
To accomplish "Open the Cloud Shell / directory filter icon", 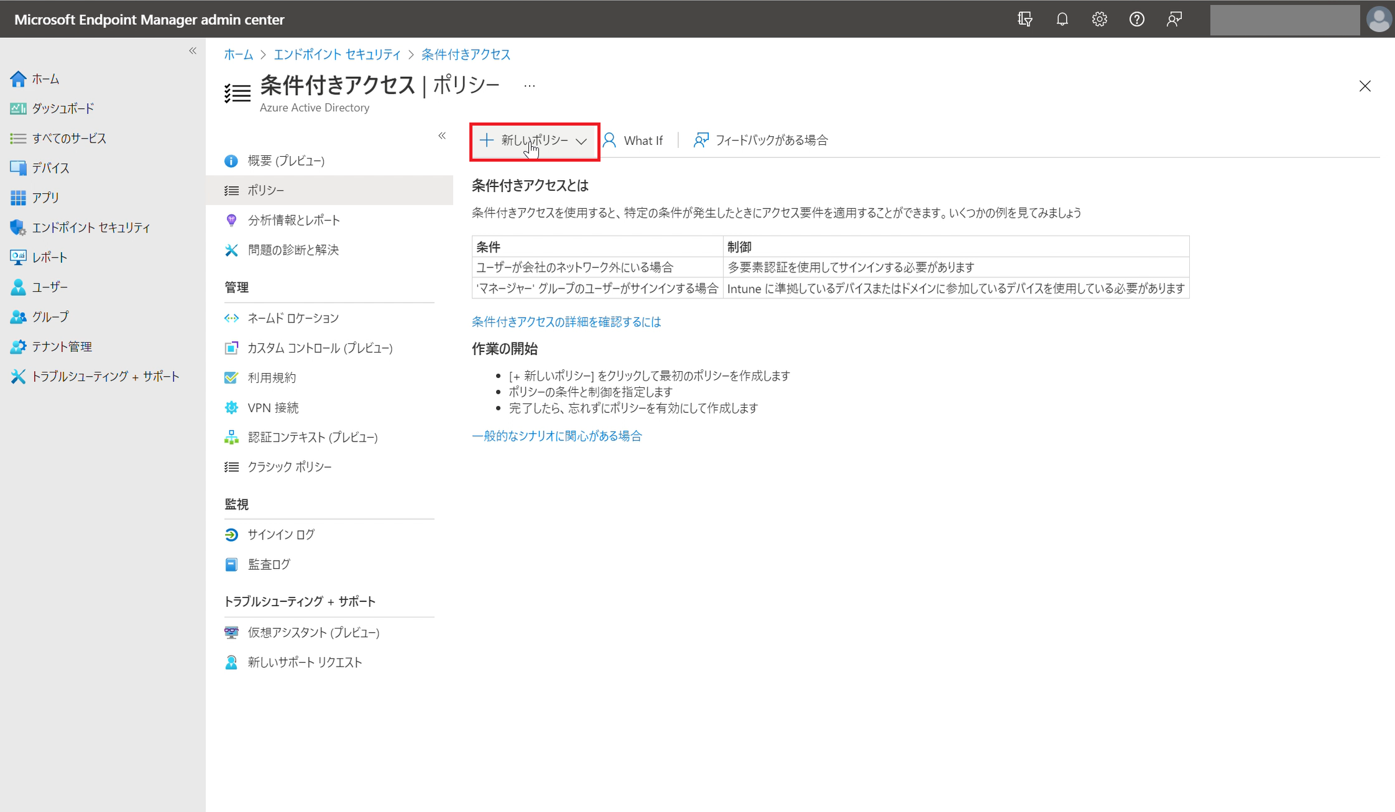I will click(x=1025, y=19).
